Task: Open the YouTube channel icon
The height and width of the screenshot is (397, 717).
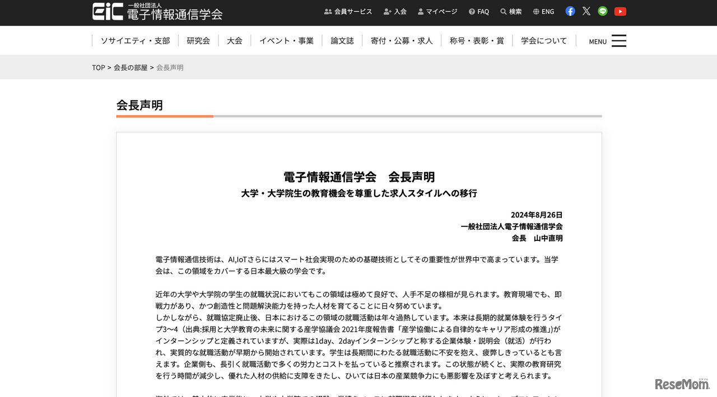Action: (620, 11)
